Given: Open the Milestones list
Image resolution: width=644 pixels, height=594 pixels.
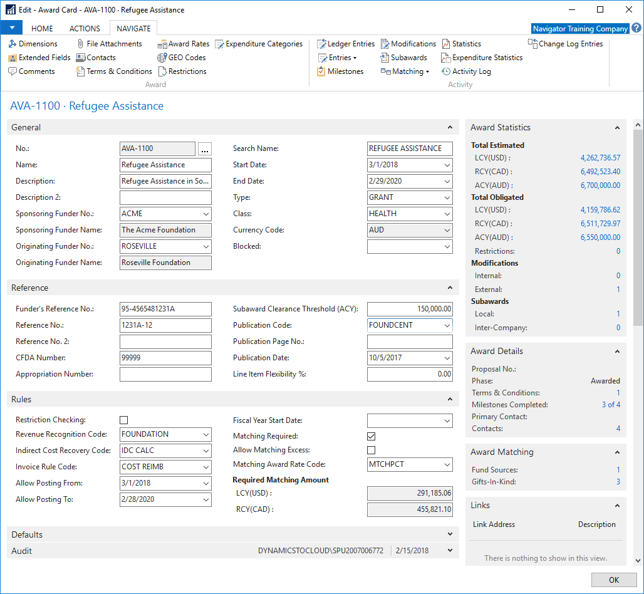Looking at the screenshot, I should [x=341, y=71].
